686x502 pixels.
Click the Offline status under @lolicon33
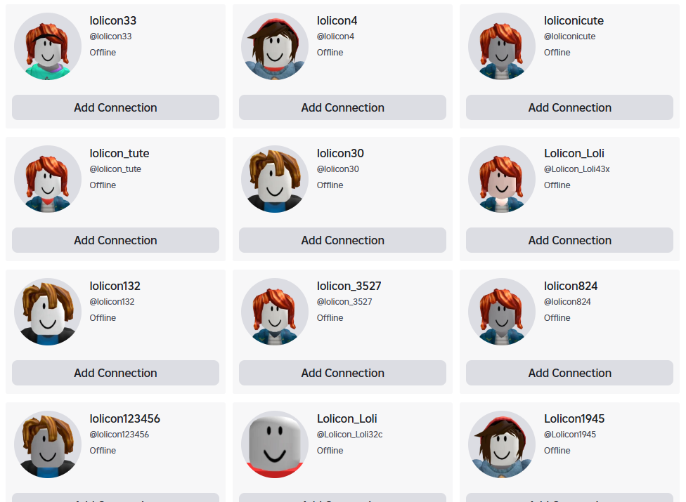103,53
